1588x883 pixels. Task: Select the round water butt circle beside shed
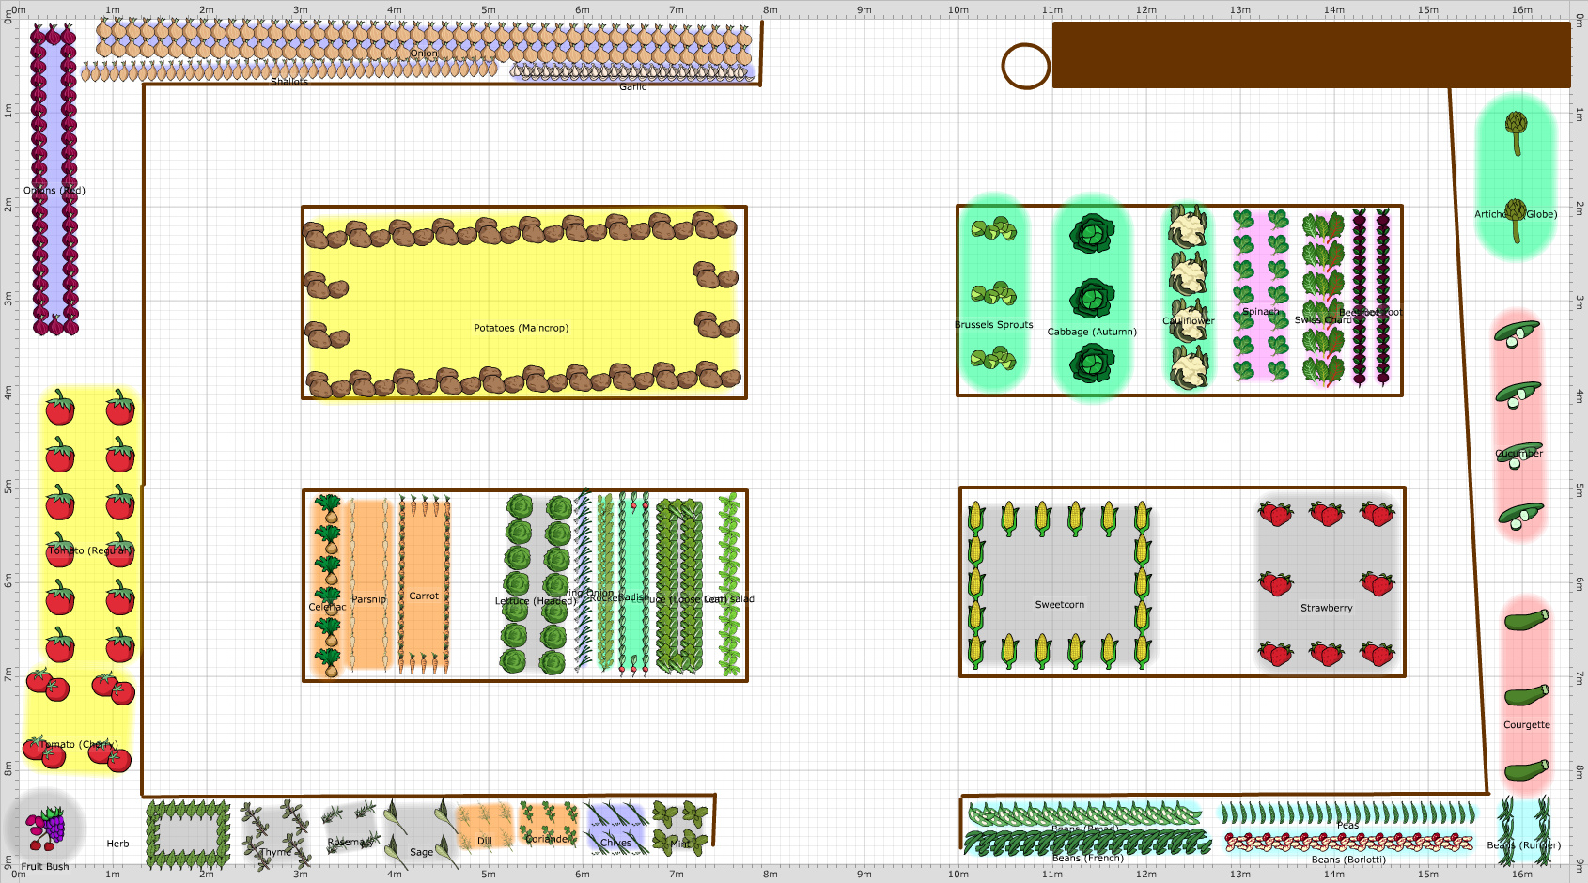(1025, 67)
